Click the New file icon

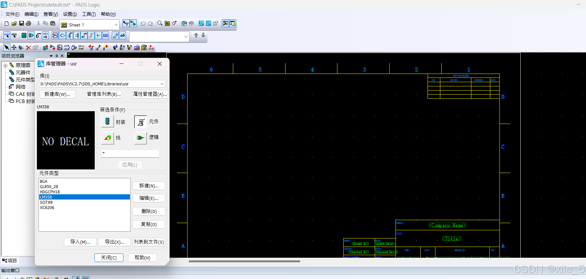click(x=7, y=24)
